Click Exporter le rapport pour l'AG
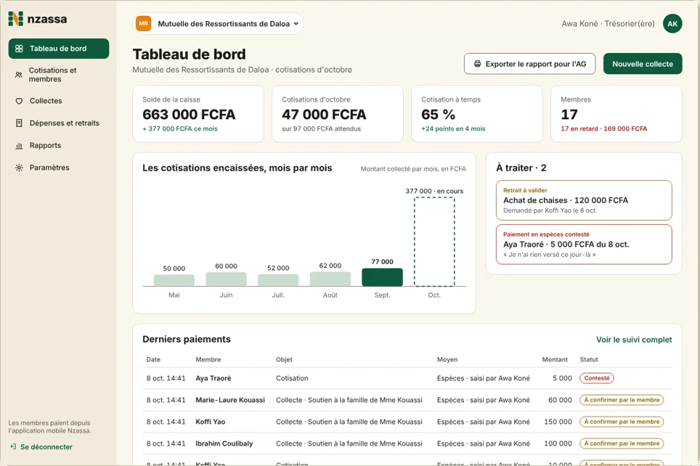Viewport: 700px width, 466px height. [529, 64]
